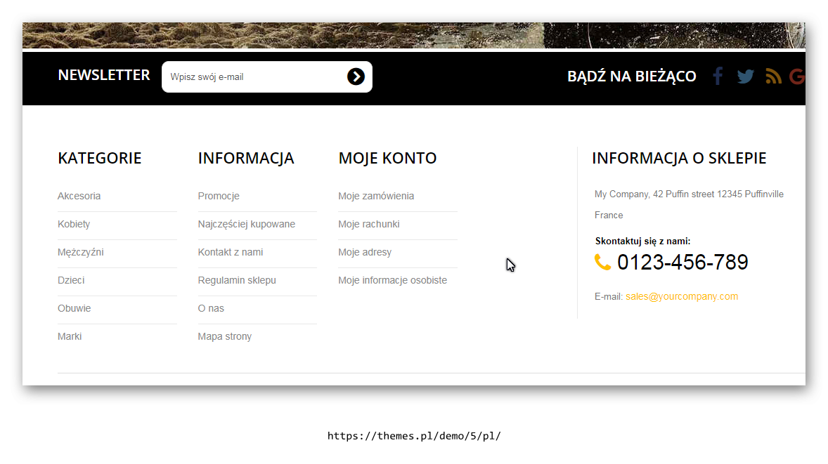Click the NEWSLETTER label
The image size is (828, 464).
[104, 75]
